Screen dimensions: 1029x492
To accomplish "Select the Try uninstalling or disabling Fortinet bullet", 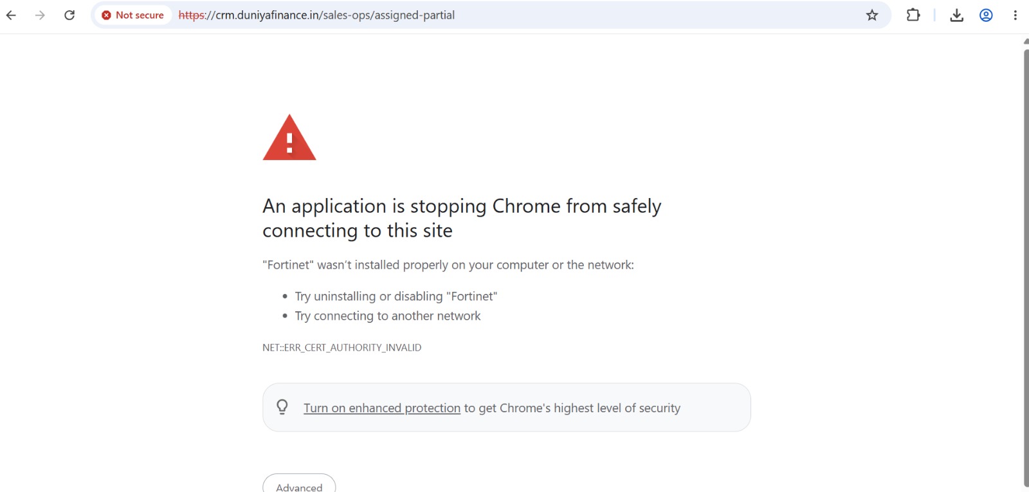I will coord(396,296).
